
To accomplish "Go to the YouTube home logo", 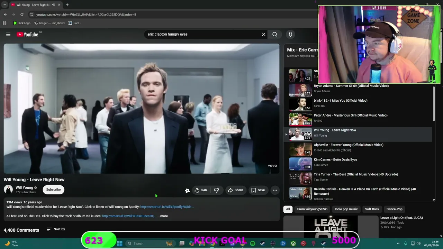I will coord(28,34).
